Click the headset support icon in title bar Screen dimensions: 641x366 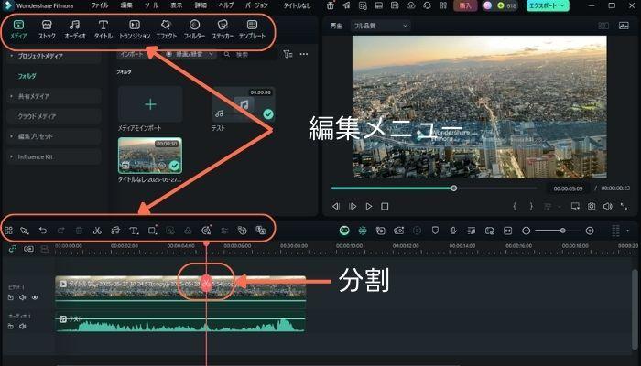[427, 5]
